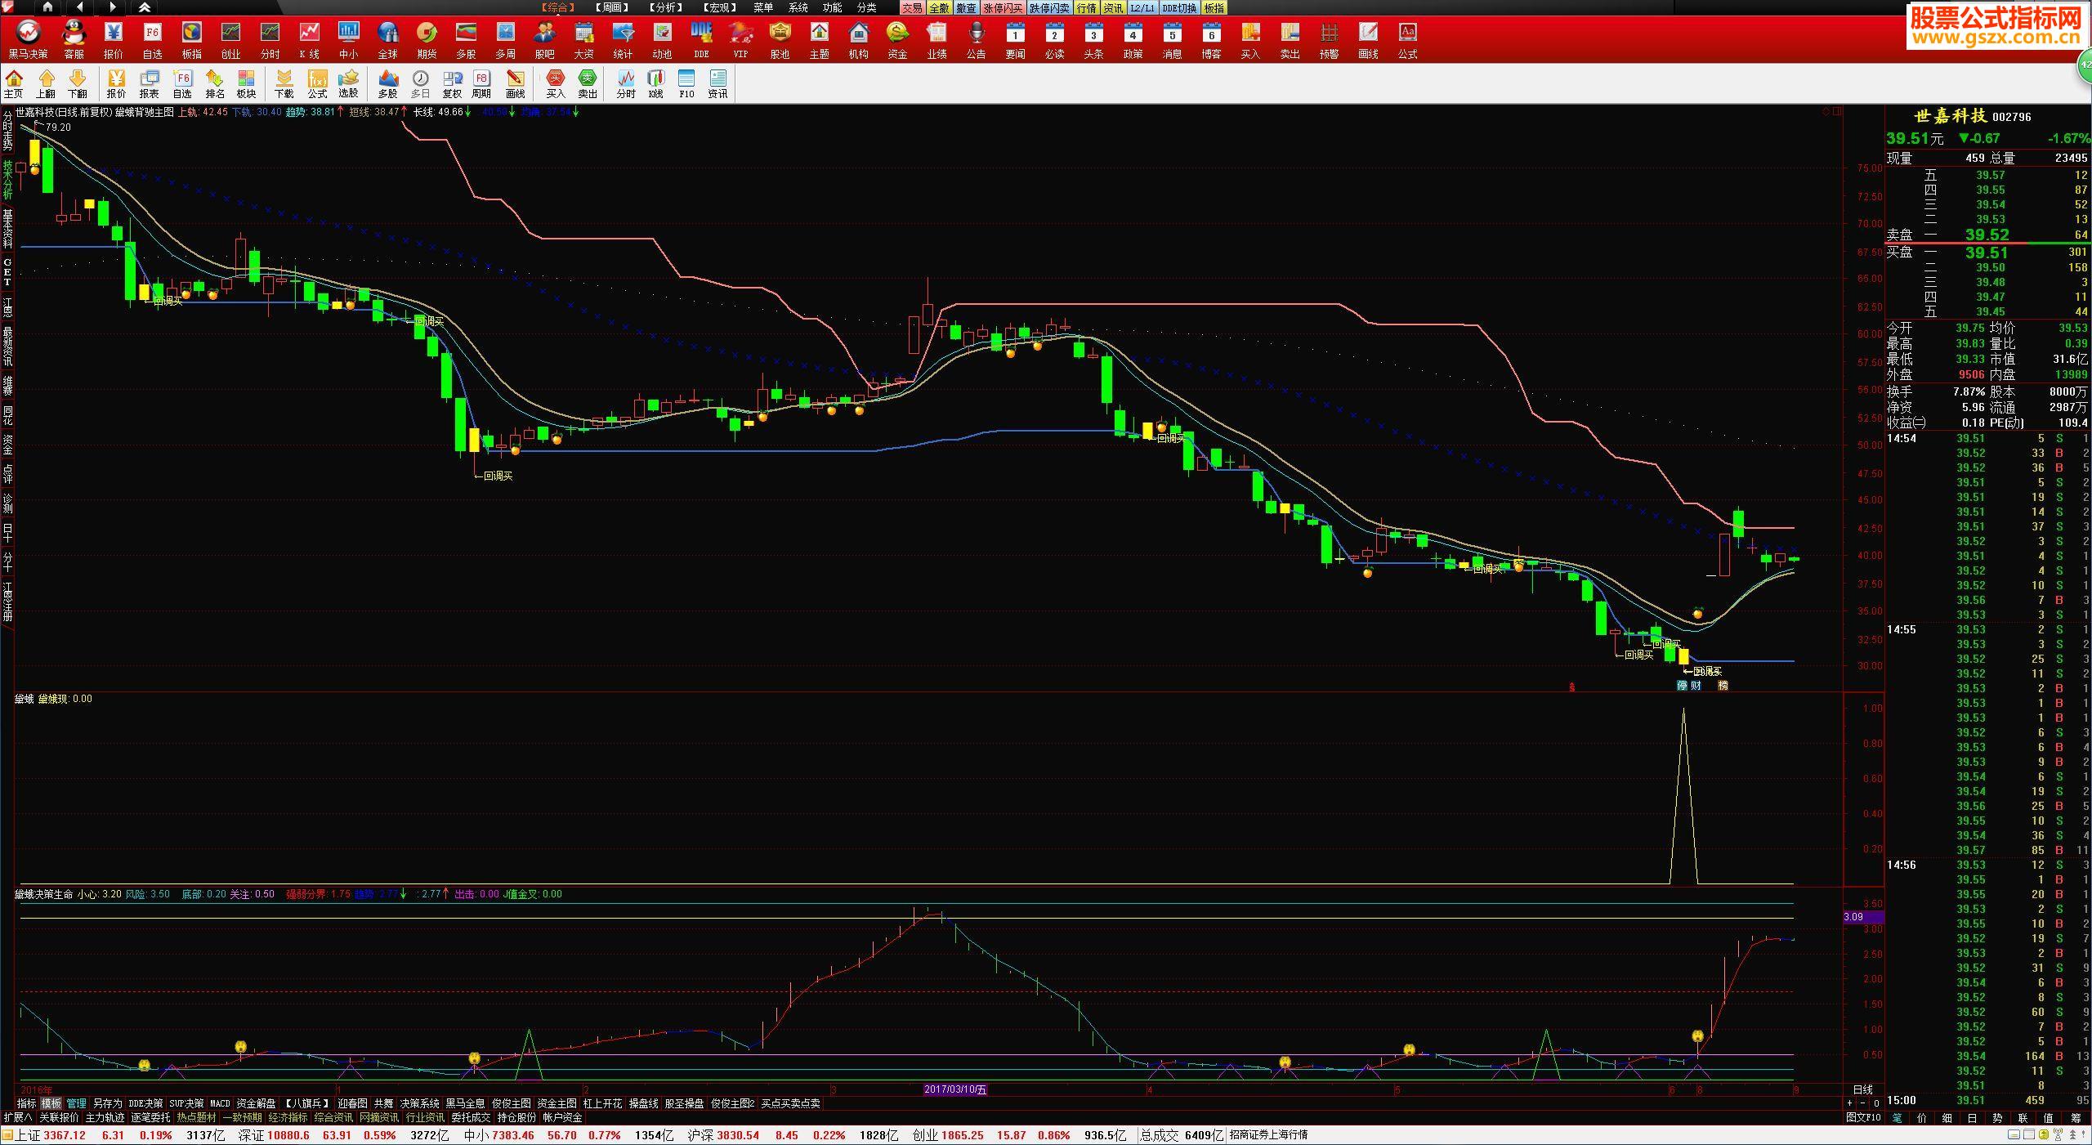Select the 笔 tick detail tab

[1897, 1117]
